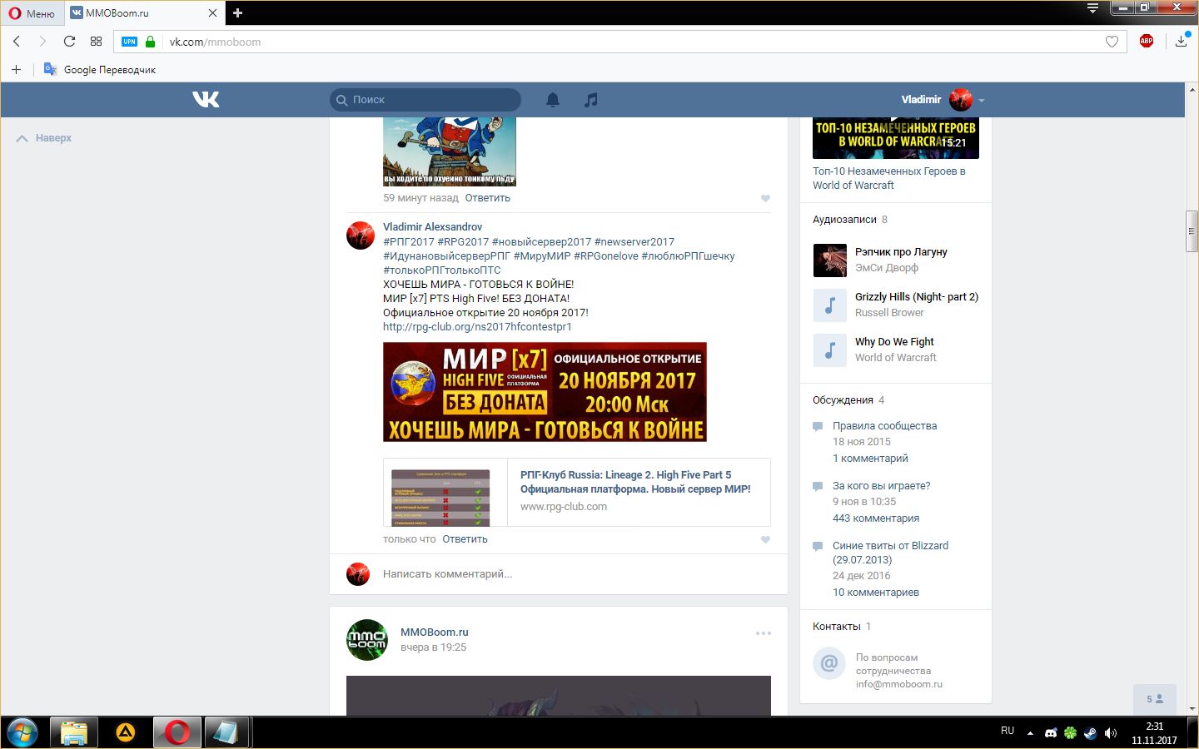
Task: Open MMOBoom.ru post author link
Action: pos(435,632)
